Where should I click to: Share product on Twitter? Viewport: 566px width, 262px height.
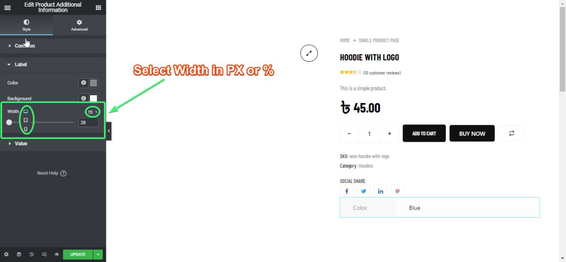coord(364,191)
